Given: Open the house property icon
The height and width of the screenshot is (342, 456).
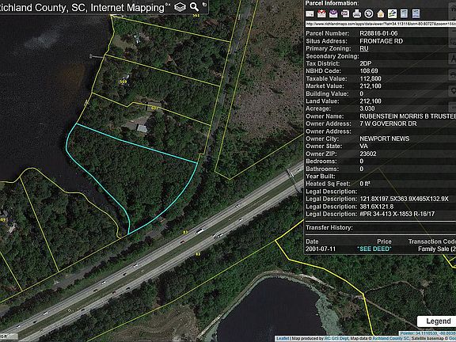Looking at the screenshot, I should 380,13.
